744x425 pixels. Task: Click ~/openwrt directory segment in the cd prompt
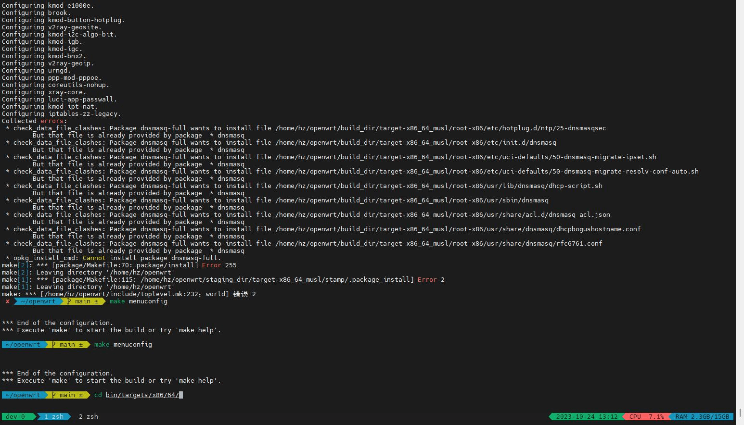(23, 395)
